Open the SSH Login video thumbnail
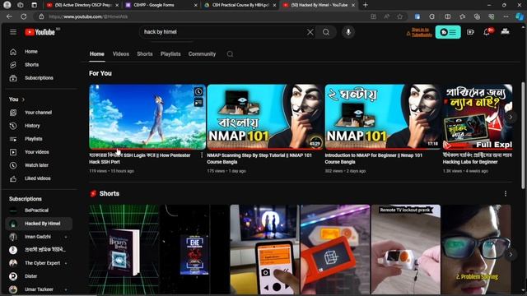The height and width of the screenshot is (296, 527). (147, 117)
